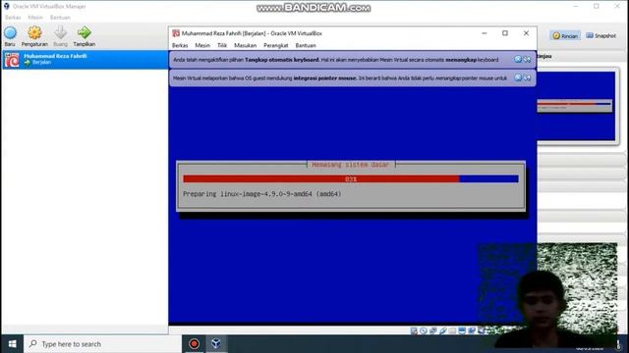Viewport: 629px width, 353px height.
Task: Maximize the VM window
Action: coord(505,33)
